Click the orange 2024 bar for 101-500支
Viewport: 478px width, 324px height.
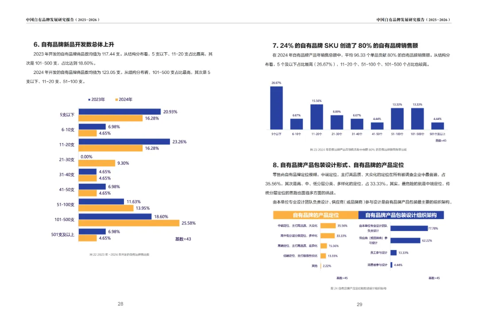[x=129, y=223]
